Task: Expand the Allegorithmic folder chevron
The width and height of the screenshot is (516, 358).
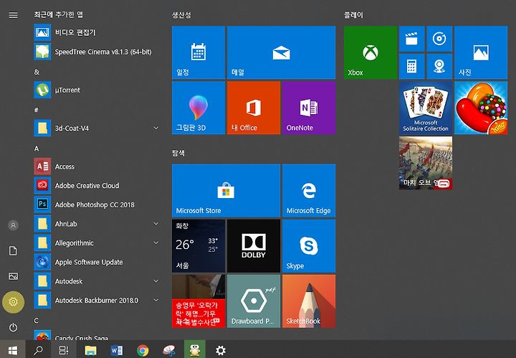Action: (x=156, y=242)
